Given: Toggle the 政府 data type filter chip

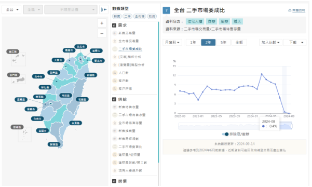Looking at the screenshot, I should click(152, 16).
